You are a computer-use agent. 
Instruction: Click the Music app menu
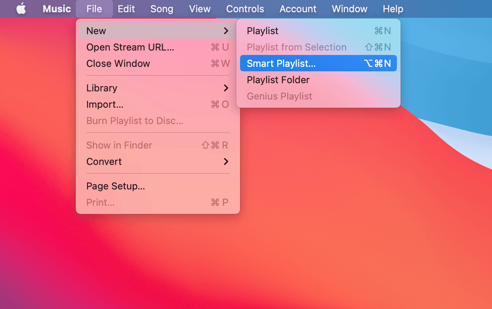point(57,9)
